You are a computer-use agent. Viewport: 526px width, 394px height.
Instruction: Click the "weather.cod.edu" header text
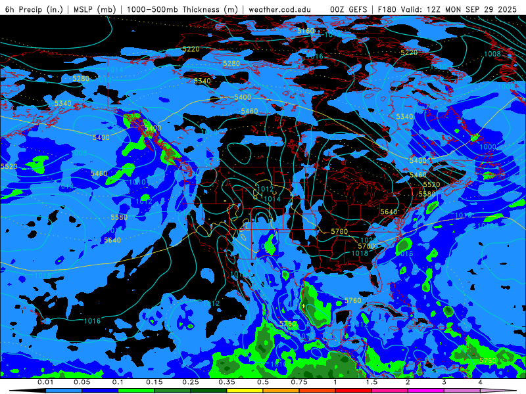coord(279,9)
